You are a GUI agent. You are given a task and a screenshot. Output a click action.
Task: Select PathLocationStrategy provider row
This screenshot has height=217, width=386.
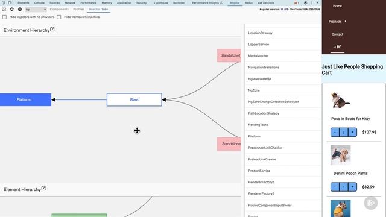pyautogui.click(x=283, y=113)
